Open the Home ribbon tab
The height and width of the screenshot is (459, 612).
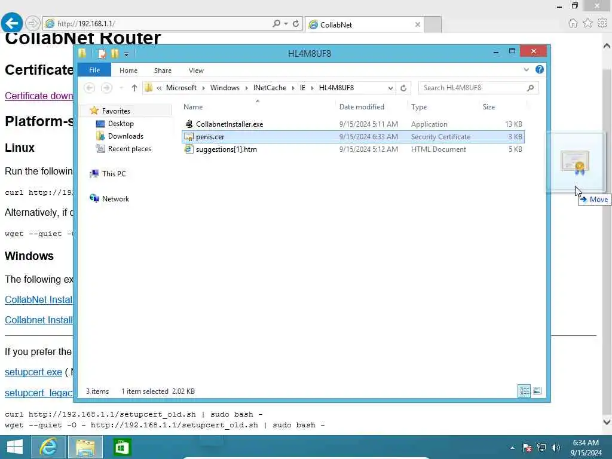(x=128, y=71)
